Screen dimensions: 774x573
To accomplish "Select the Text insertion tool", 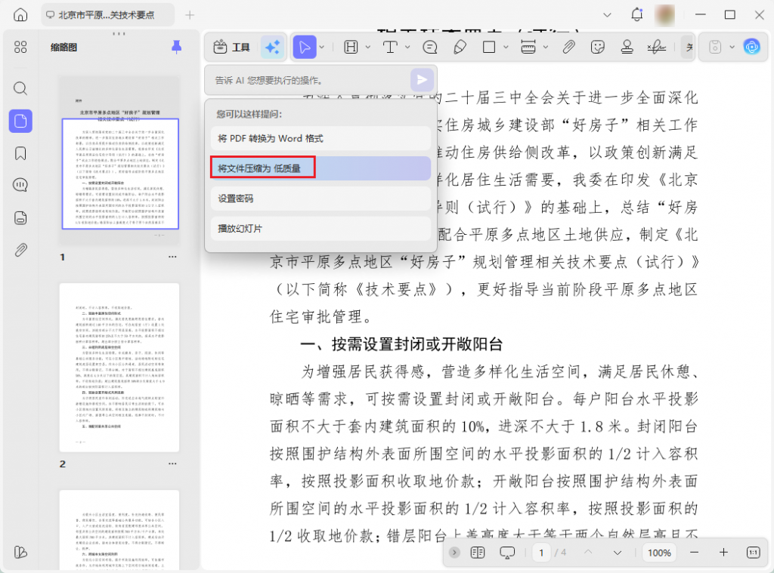I will (391, 47).
